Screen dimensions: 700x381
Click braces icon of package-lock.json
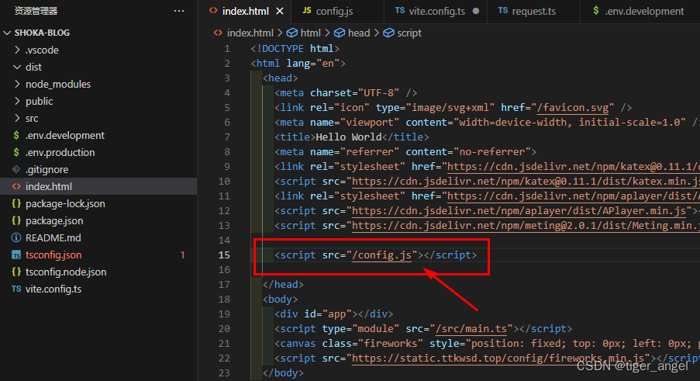click(x=16, y=203)
